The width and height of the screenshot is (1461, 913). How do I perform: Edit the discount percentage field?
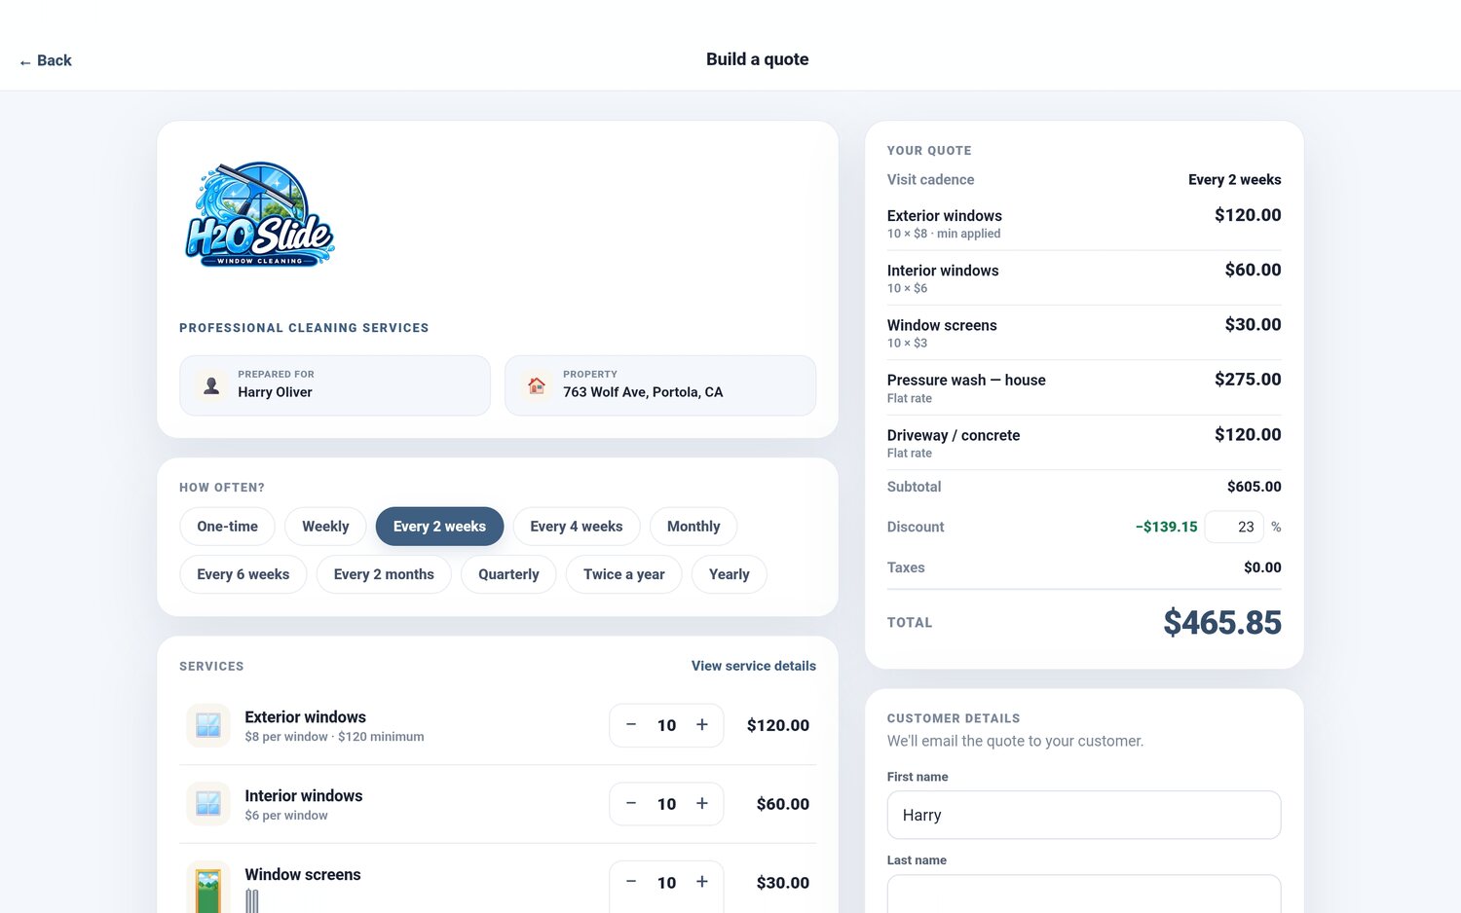click(x=1234, y=527)
